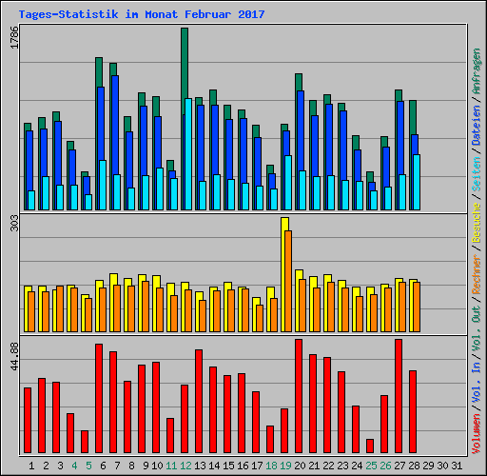This screenshot has width=487, height=476.
Task: Click the red Volumen bar for day 27
Action: click(x=399, y=396)
